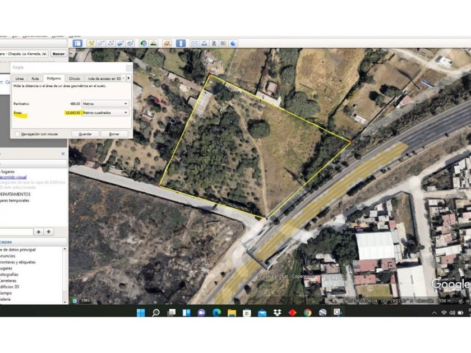Open View in Google Maps toolbar icon
The height and width of the screenshot is (353, 471).
[224, 43]
